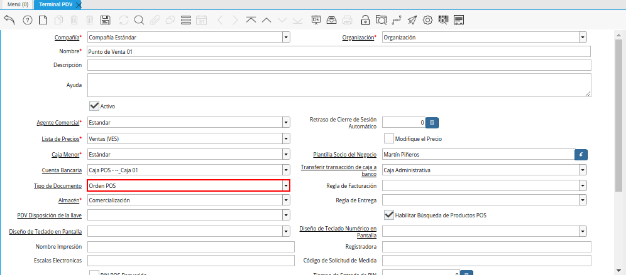Viewport: 626px width, 275px height.
Task: Enable the Modifique el Precio checkbox
Action: [x=388, y=138]
